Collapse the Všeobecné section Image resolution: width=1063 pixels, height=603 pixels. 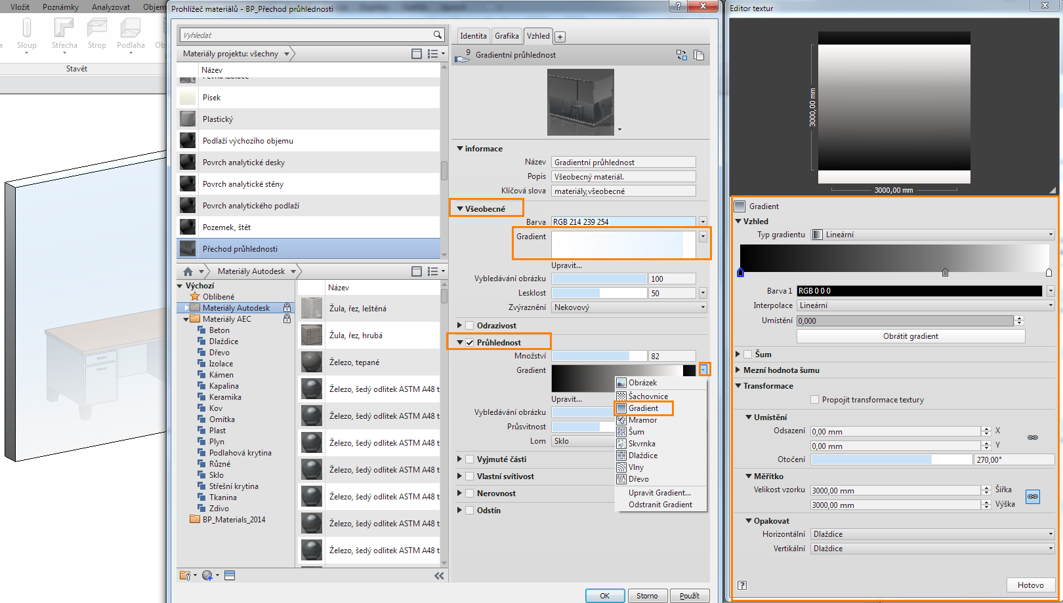point(460,209)
